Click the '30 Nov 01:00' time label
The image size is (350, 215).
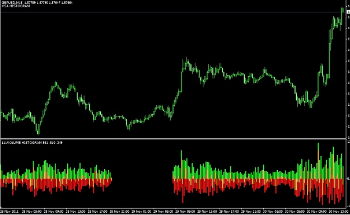273,211
